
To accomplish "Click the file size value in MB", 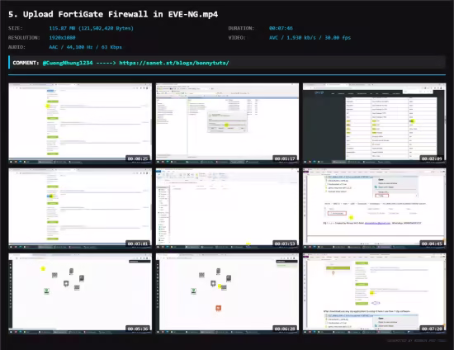I will (x=91, y=28).
